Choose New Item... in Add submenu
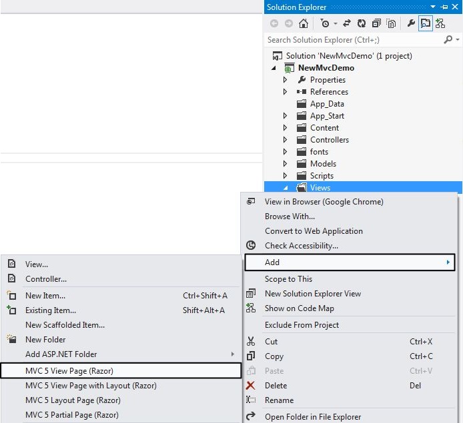Image resolution: width=463 pixels, height=423 pixels. coord(121,296)
